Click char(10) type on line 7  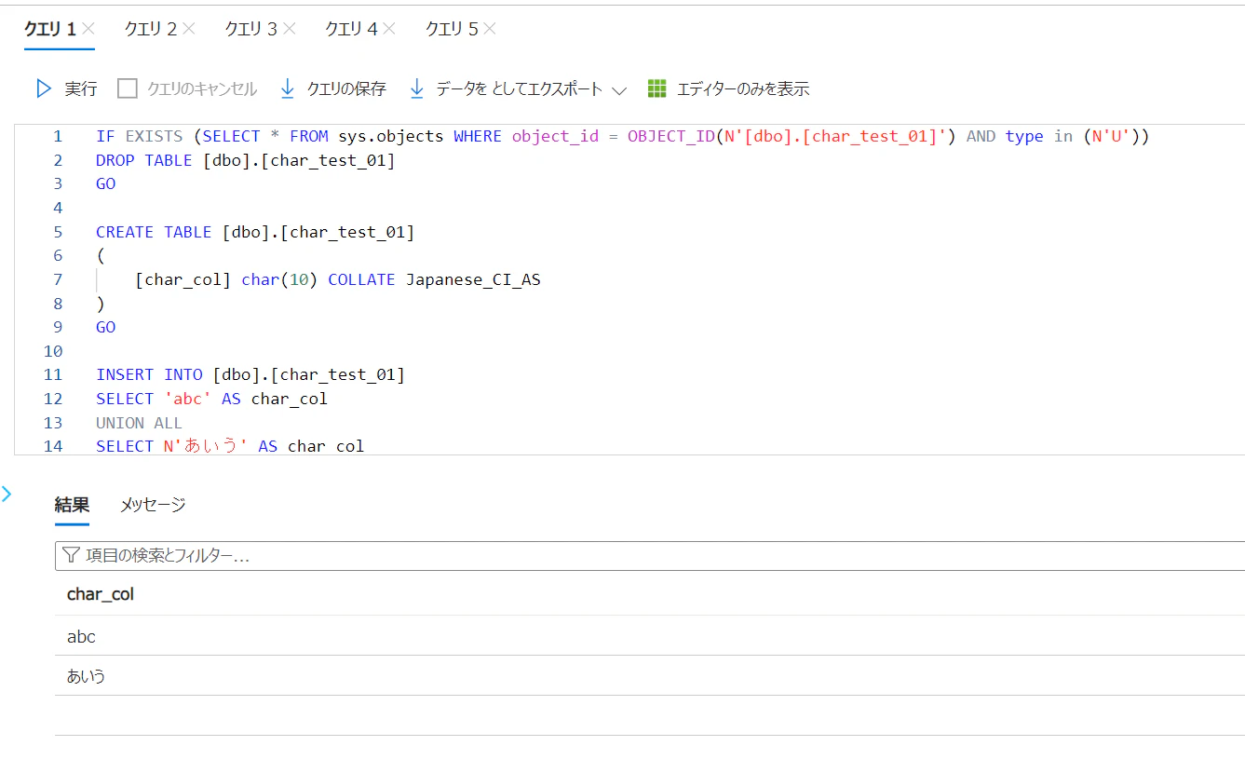(279, 279)
